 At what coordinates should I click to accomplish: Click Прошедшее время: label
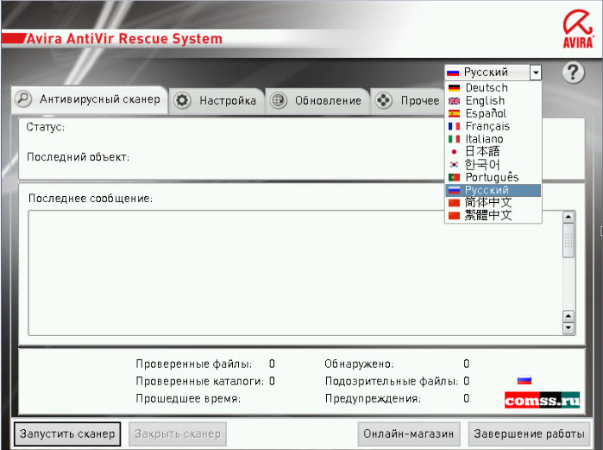[x=188, y=398]
